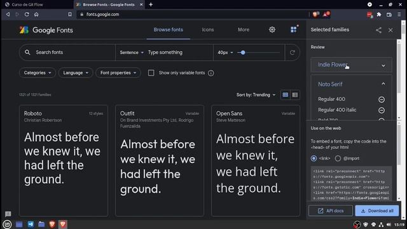Open the Sentence preview type dropdown
This screenshot has height=229, width=407.
132,52
